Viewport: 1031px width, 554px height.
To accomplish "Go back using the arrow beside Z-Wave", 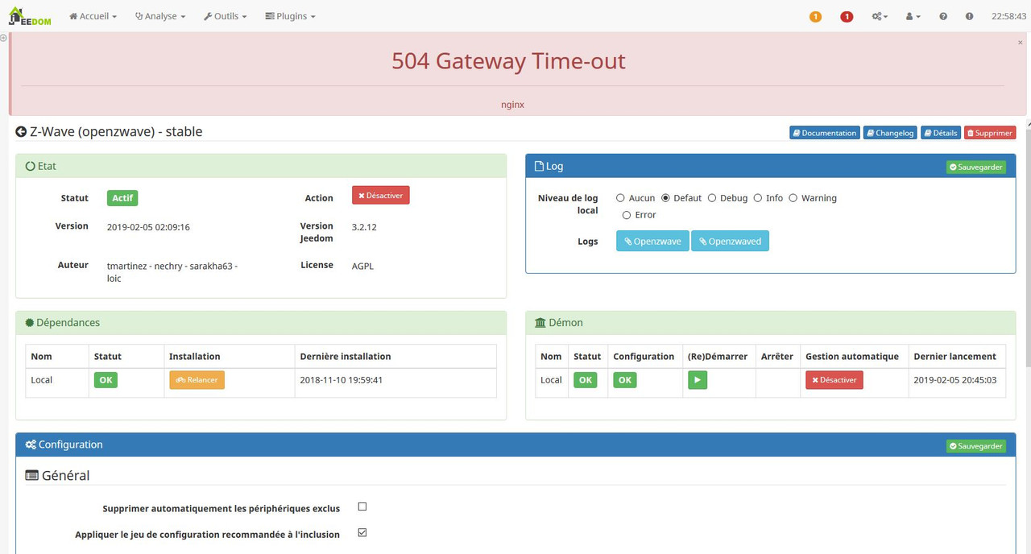I will [x=21, y=131].
